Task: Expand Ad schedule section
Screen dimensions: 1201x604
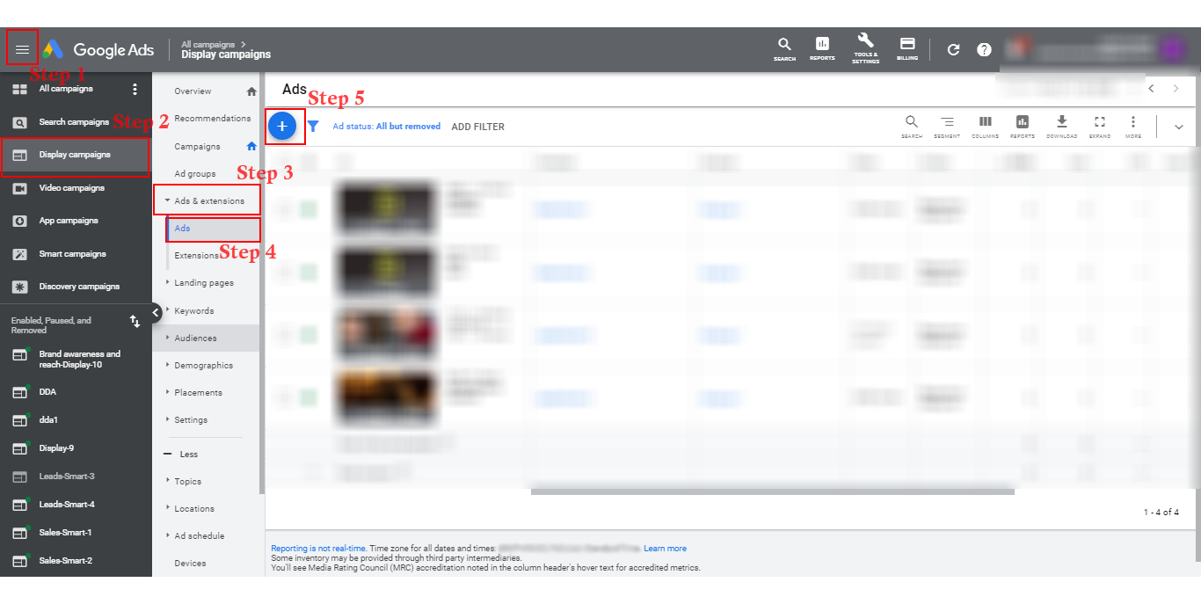Action: coord(167,535)
